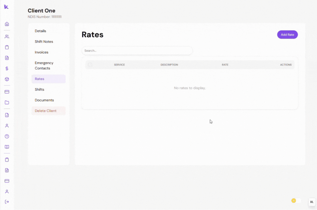Click person icon above the logout icon
This screenshot has width=317, height=210.
pyautogui.click(x=7, y=191)
